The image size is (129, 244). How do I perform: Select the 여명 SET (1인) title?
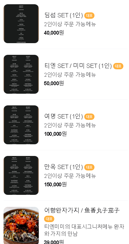click(x=63, y=117)
